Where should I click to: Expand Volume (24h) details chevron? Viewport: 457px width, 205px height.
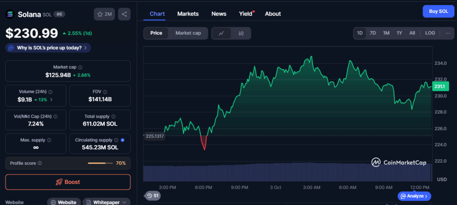(x=51, y=100)
